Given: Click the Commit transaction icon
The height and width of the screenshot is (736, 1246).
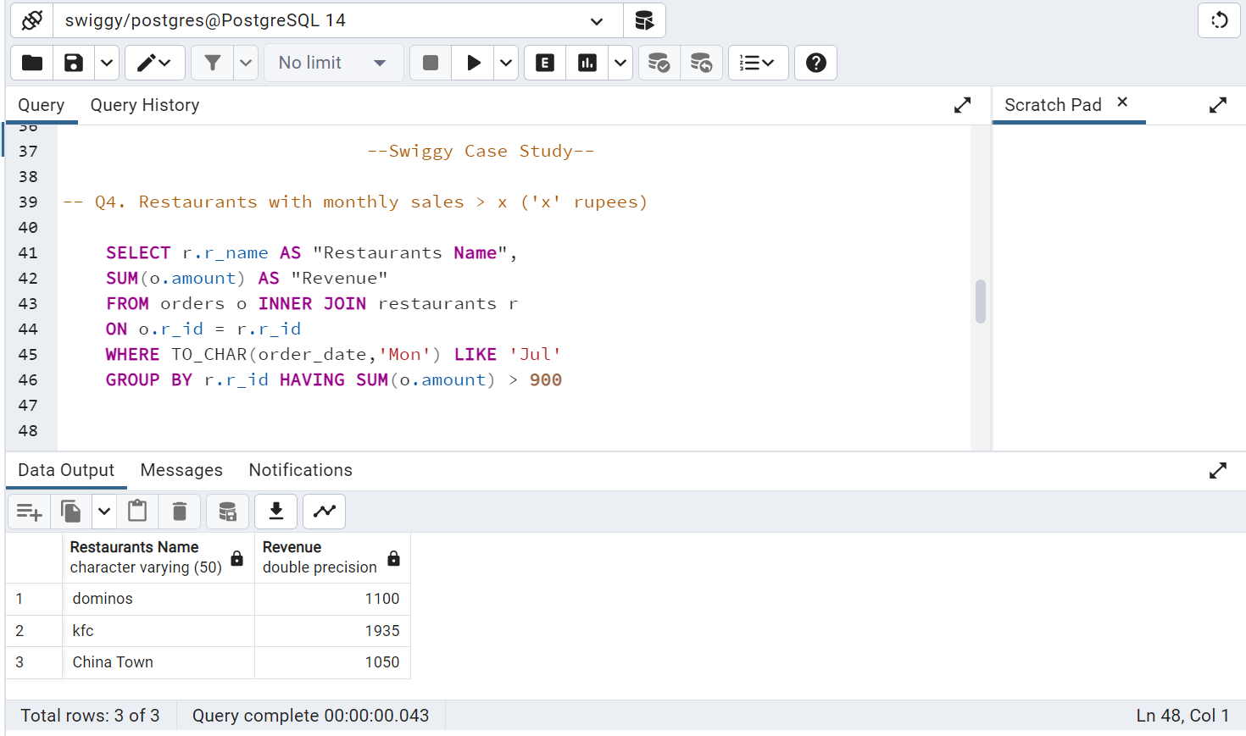Looking at the screenshot, I should click(x=659, y=63).
